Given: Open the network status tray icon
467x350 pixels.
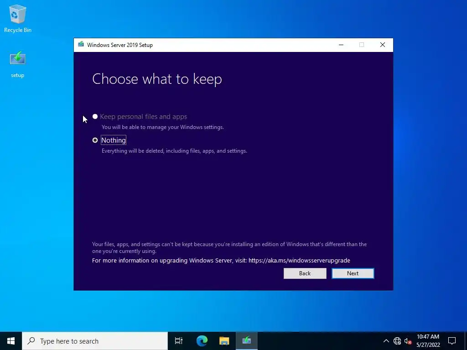Looking at the screenshot, I should (x=397, y=341).
